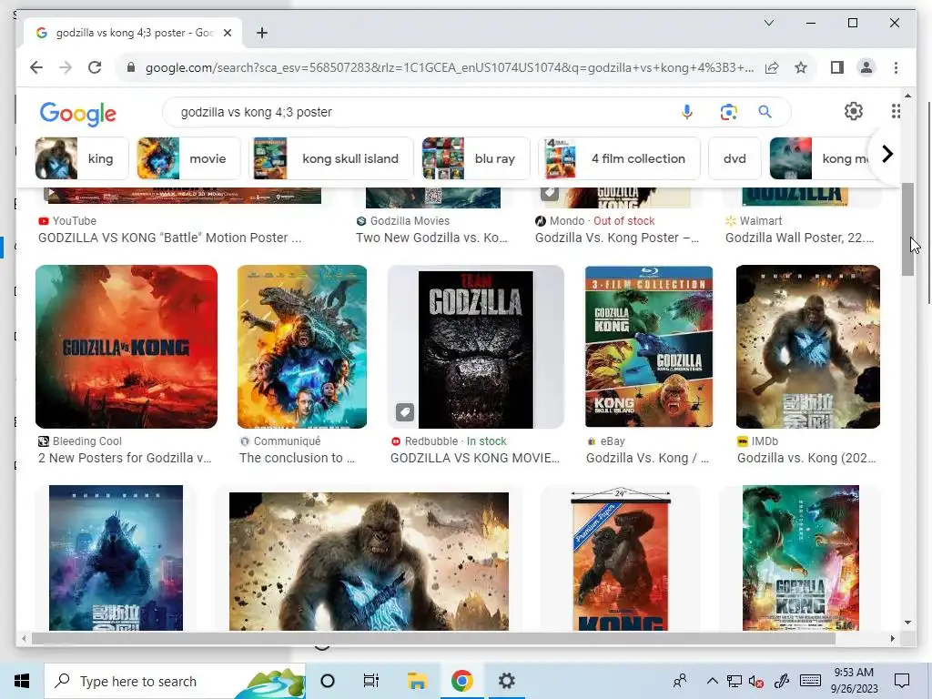
Task: Open the IMDb Kong with axe thumbnail
Action: tap(808, 347)
